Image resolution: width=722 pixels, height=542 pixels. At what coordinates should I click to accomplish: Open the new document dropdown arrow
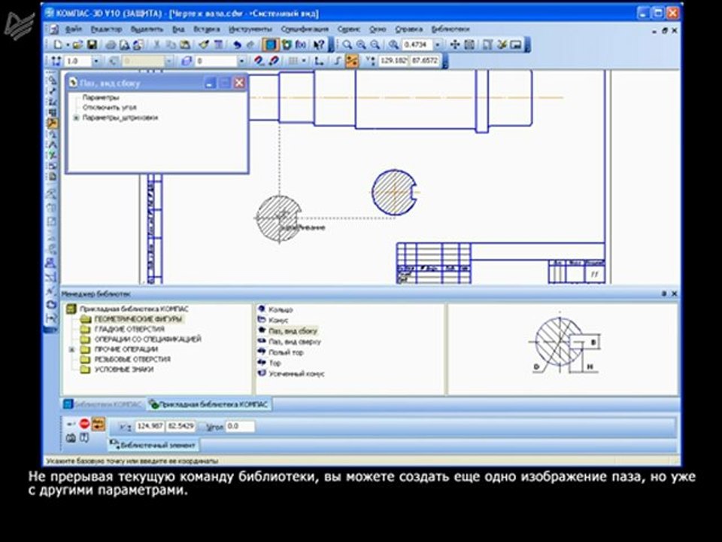pos(67,44)
